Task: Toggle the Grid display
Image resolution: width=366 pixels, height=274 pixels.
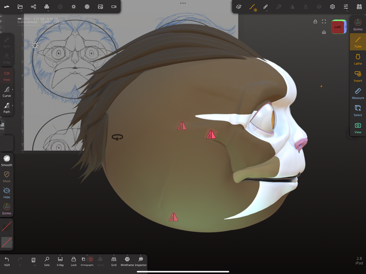Action: click(114, 261)
